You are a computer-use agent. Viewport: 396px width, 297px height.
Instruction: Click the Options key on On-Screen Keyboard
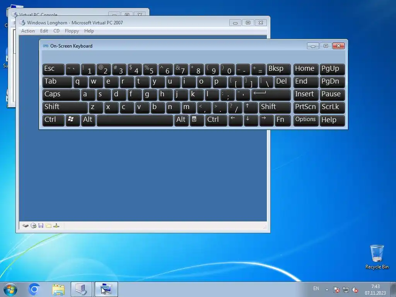306,120
